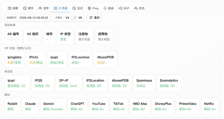The image size is (224, 119).
Task: Click the refresh icon in 重测 button
Action: tap(91, 18)
